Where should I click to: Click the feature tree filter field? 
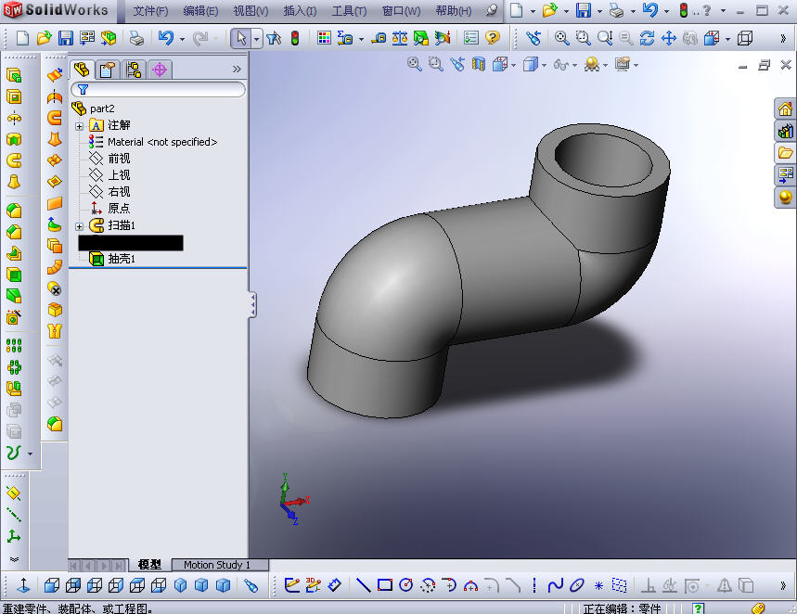tap(158, 89)
